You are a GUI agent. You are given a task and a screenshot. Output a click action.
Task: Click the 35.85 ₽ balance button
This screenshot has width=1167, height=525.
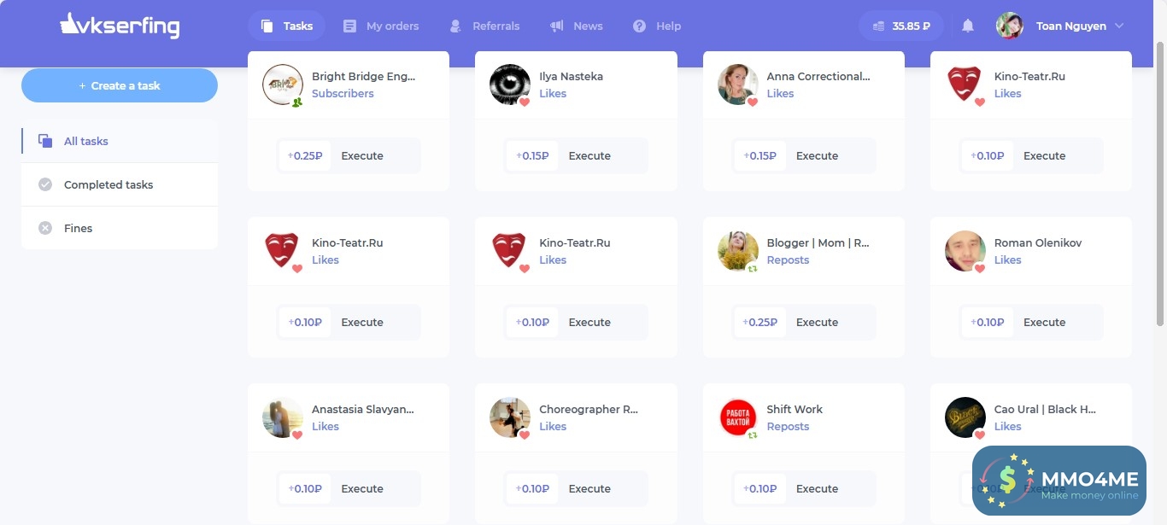pos(900,26)
